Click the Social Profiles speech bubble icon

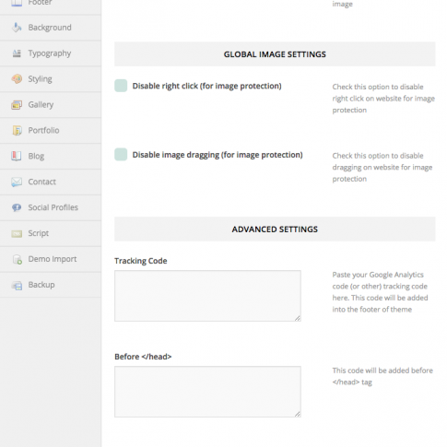coord(17,207)
